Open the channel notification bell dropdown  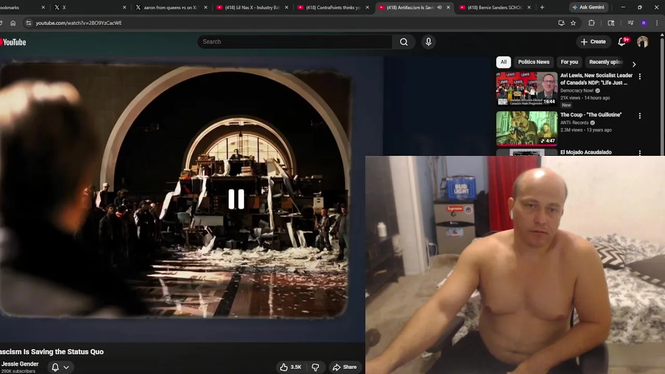[x=60, y=367]
